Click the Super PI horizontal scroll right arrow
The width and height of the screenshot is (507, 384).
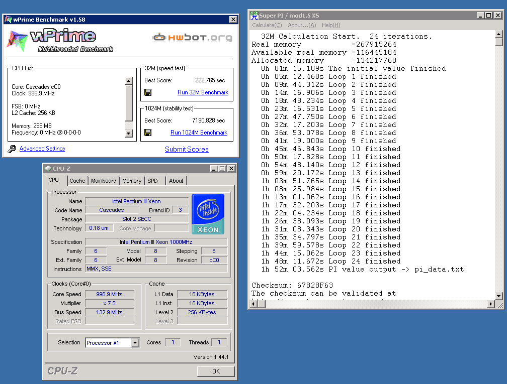pos(491,304)
